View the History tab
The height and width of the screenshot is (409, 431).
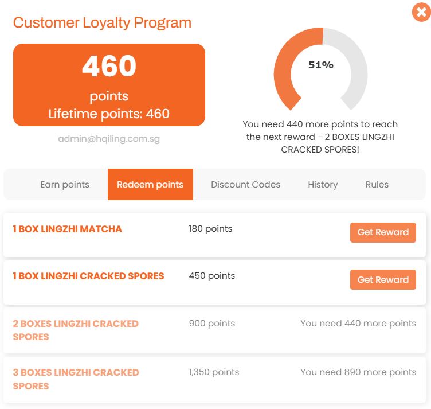coord(323,185)
